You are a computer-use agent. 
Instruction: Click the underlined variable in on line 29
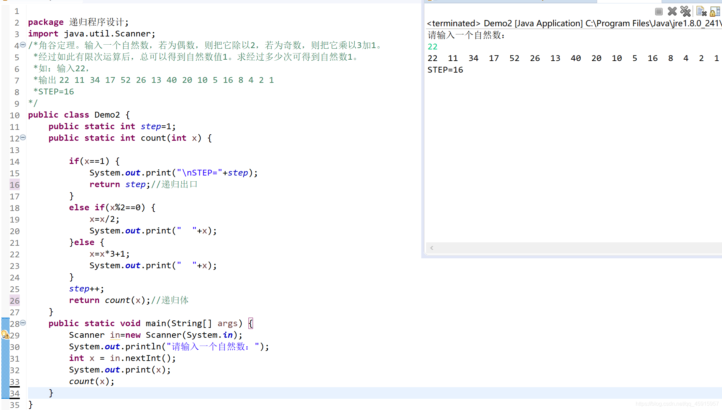(115, 335)
